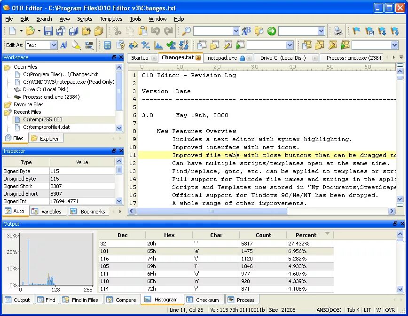The image size is (408, 316).
Task: Open the Edit As Text dropdown
Action: pos(53,45)
